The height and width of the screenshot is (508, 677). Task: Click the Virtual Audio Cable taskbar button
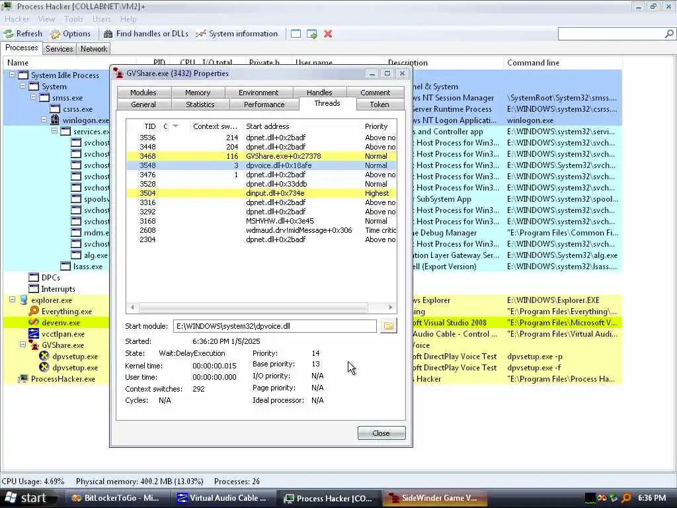pyautogui.click(x=223, y=498)
